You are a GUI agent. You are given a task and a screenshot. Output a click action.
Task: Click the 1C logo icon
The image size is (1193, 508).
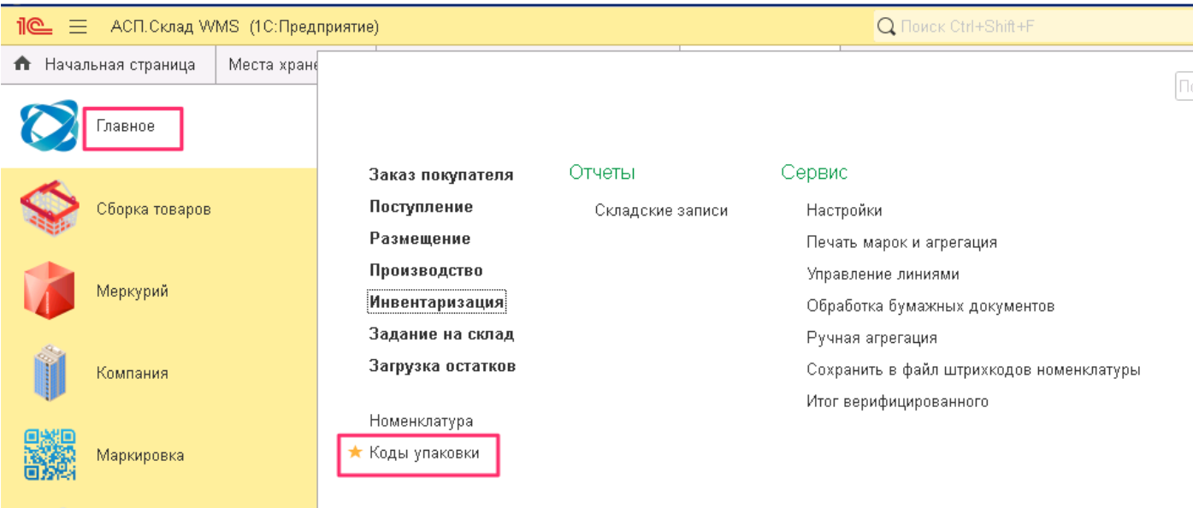pos(34,27)
